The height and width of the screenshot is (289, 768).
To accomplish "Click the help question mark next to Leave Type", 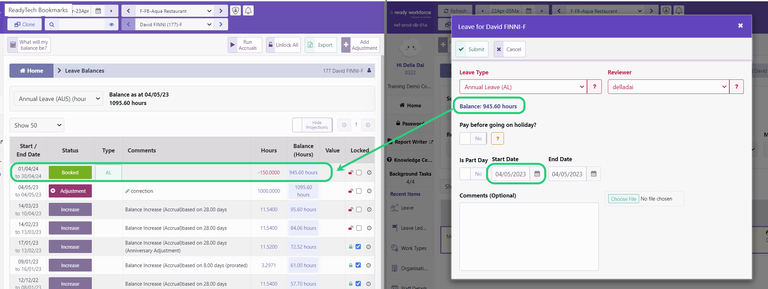I will (594, 87).
